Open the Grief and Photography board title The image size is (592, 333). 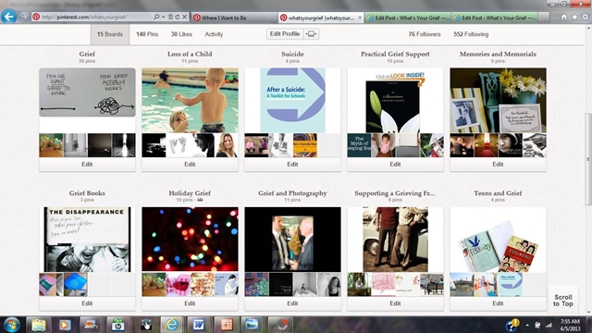pyautogui.click(x=292, y=193)
